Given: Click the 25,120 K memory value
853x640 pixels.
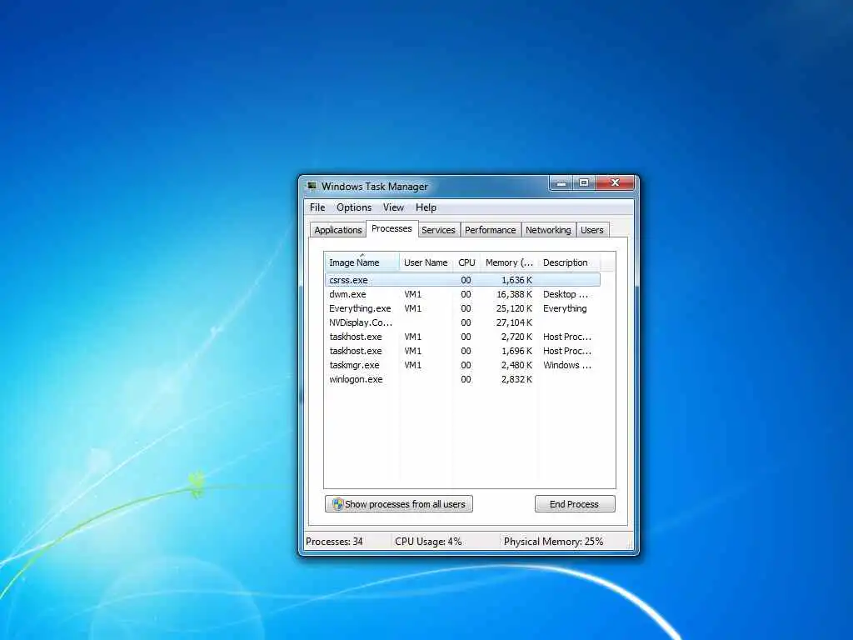Looking at the screenshot, I should tap(514, 308).
